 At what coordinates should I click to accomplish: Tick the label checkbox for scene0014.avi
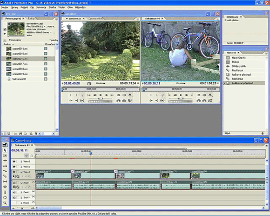point(46,49)
